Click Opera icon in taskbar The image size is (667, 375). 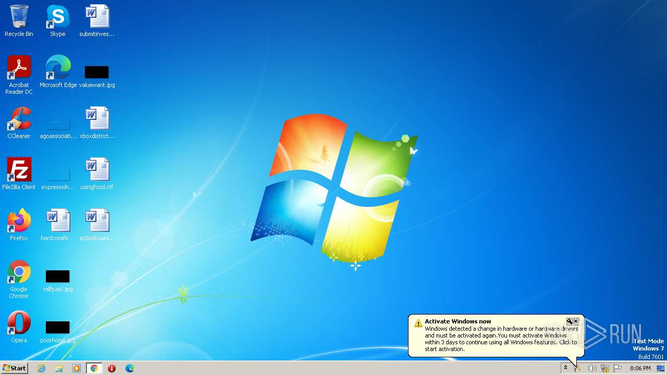112,368
